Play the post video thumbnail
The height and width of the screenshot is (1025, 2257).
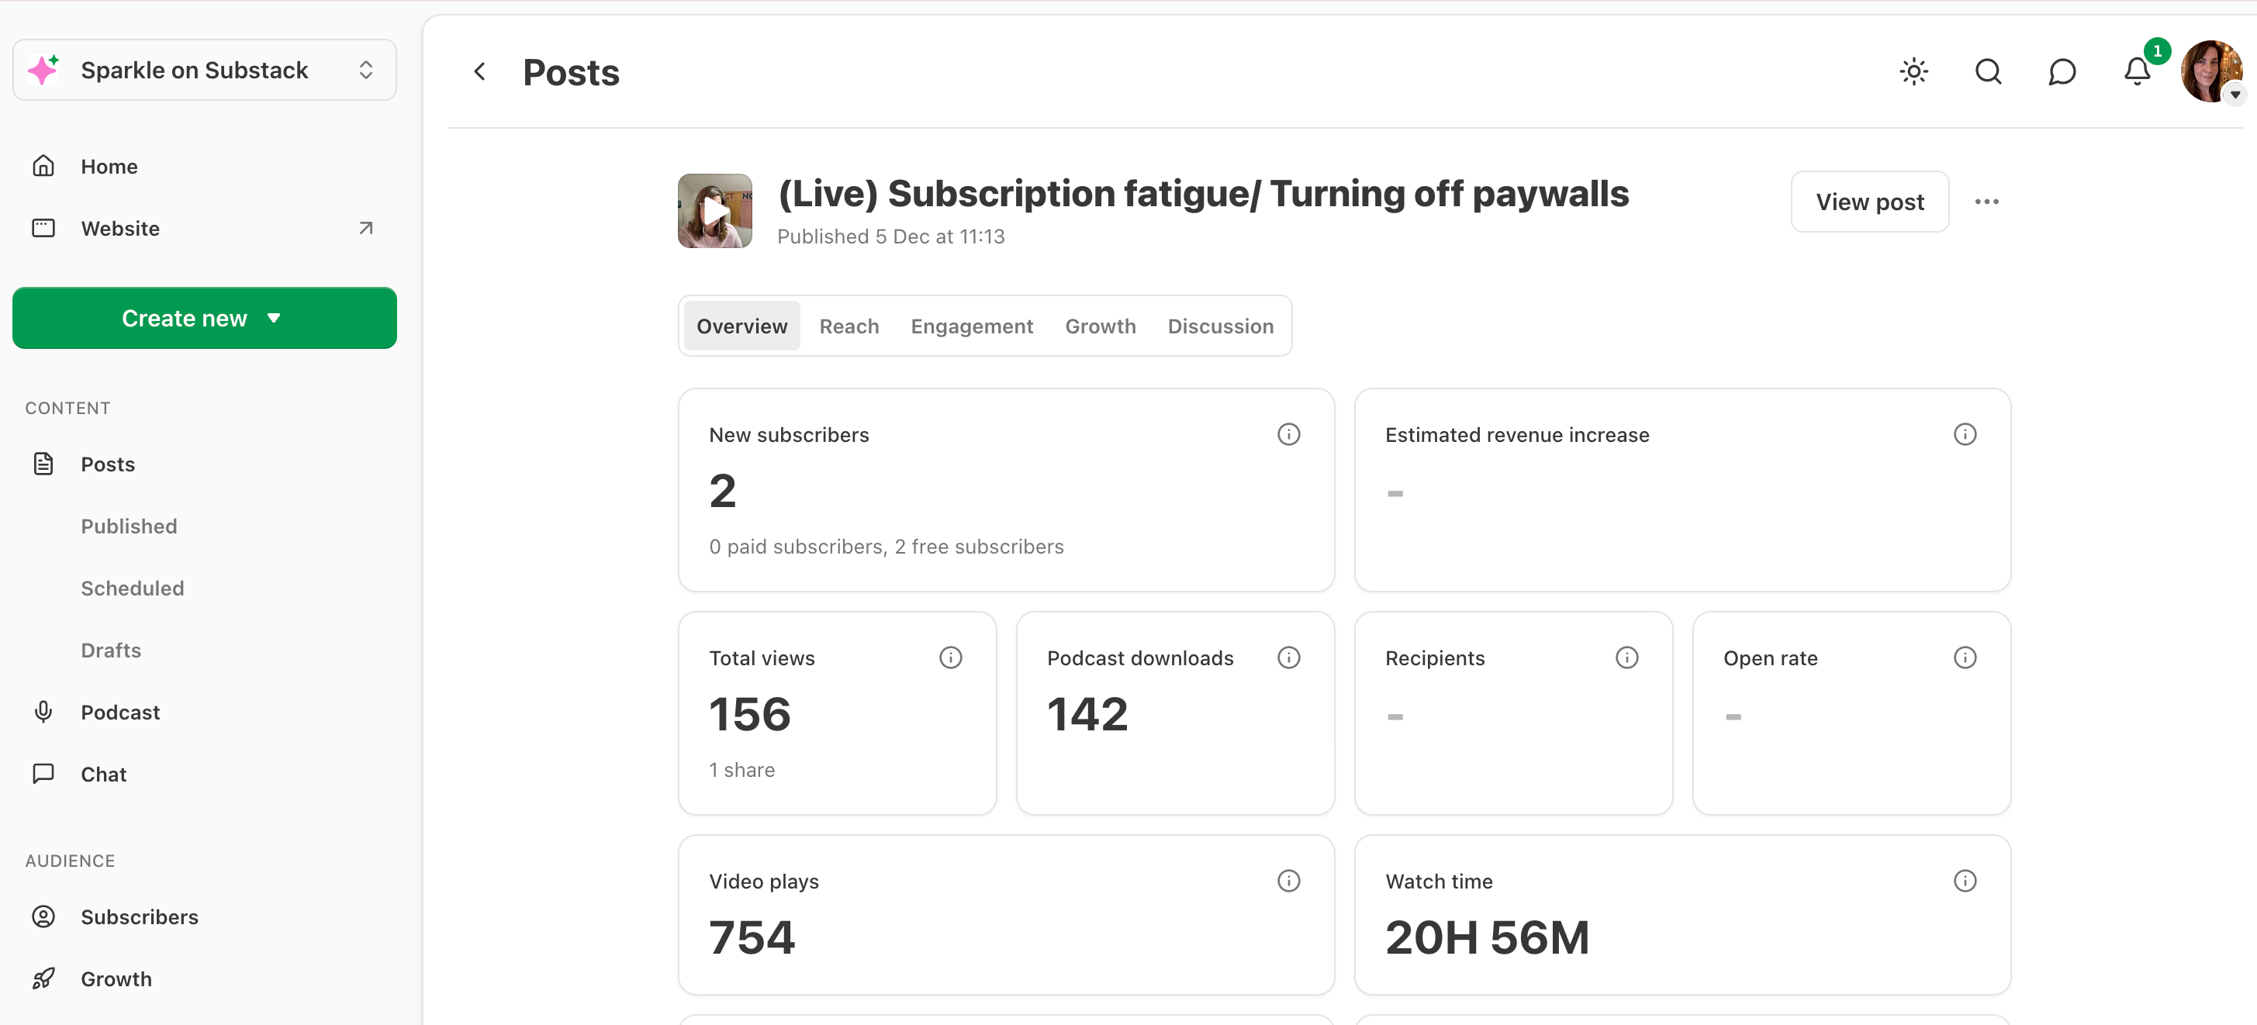(x=715, y=211)
